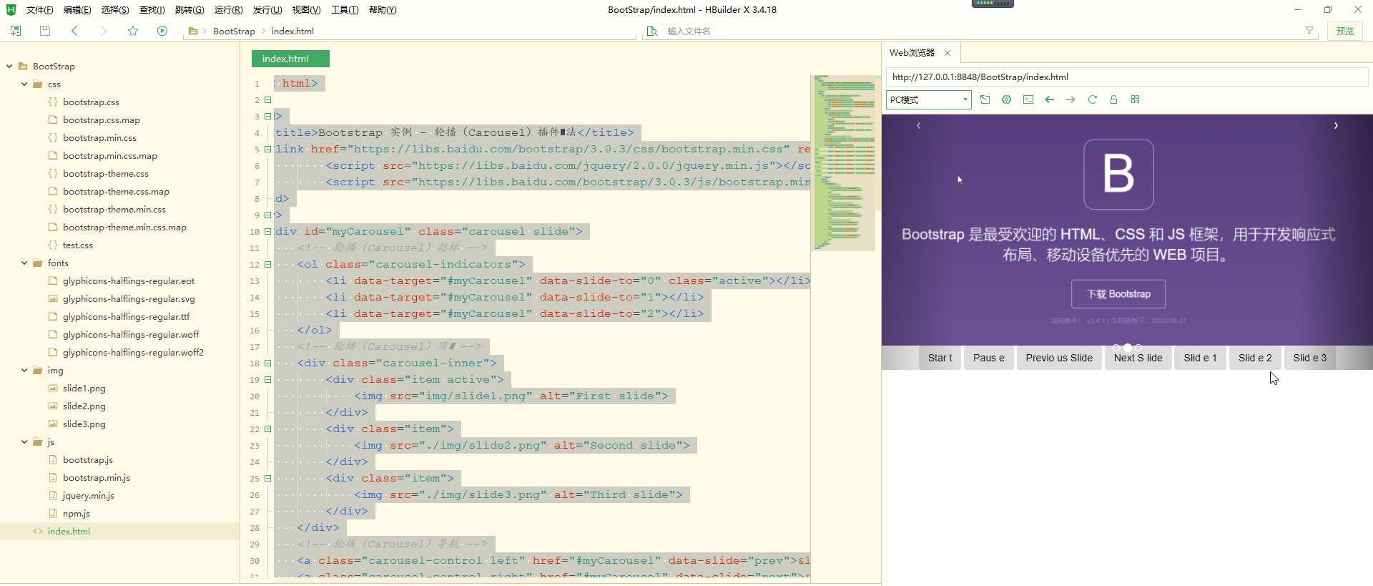Open the 工具(T) menu

[x=345, y=9]
